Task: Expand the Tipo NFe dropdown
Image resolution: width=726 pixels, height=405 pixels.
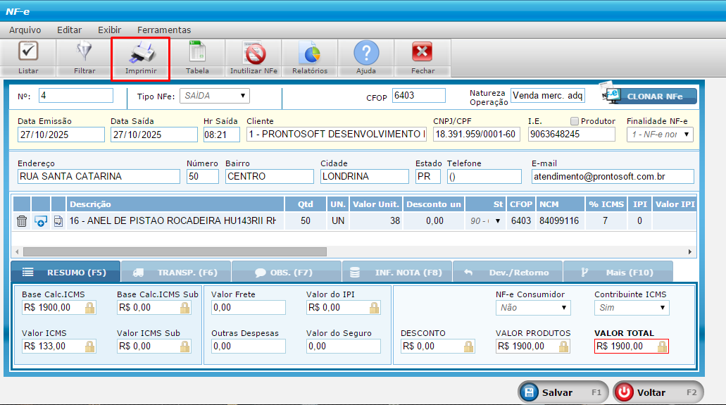Action: tap(215, 96)
